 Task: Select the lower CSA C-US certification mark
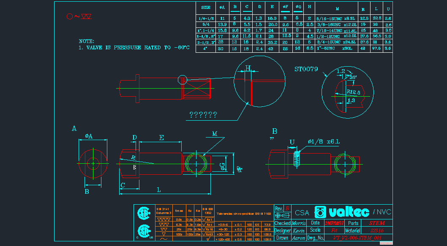click(143, 231)
